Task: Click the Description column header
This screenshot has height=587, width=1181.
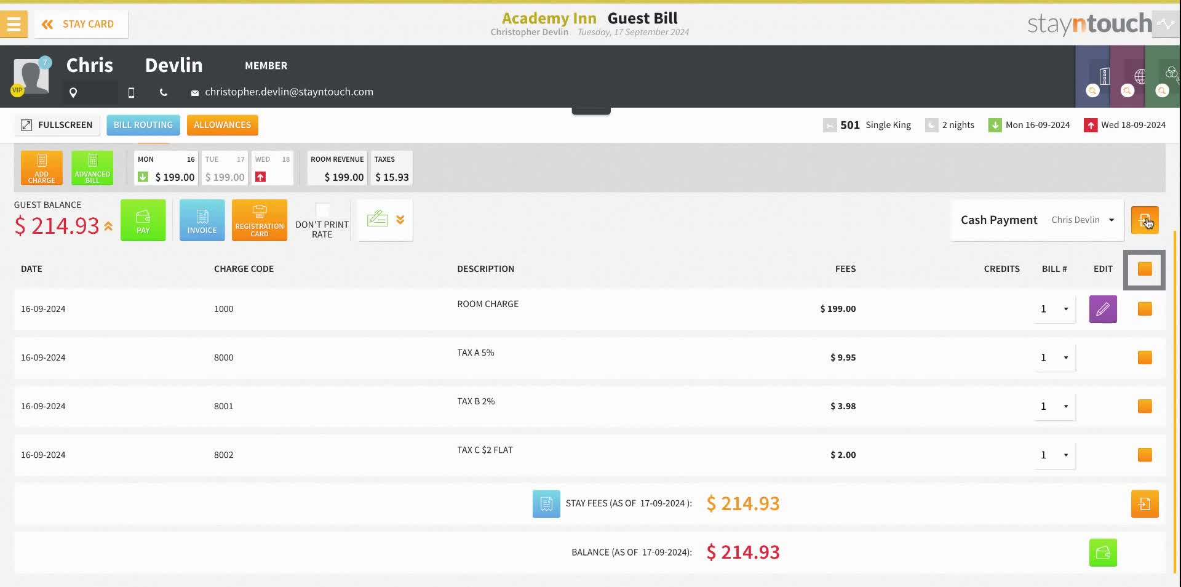Action: [485, 269]
